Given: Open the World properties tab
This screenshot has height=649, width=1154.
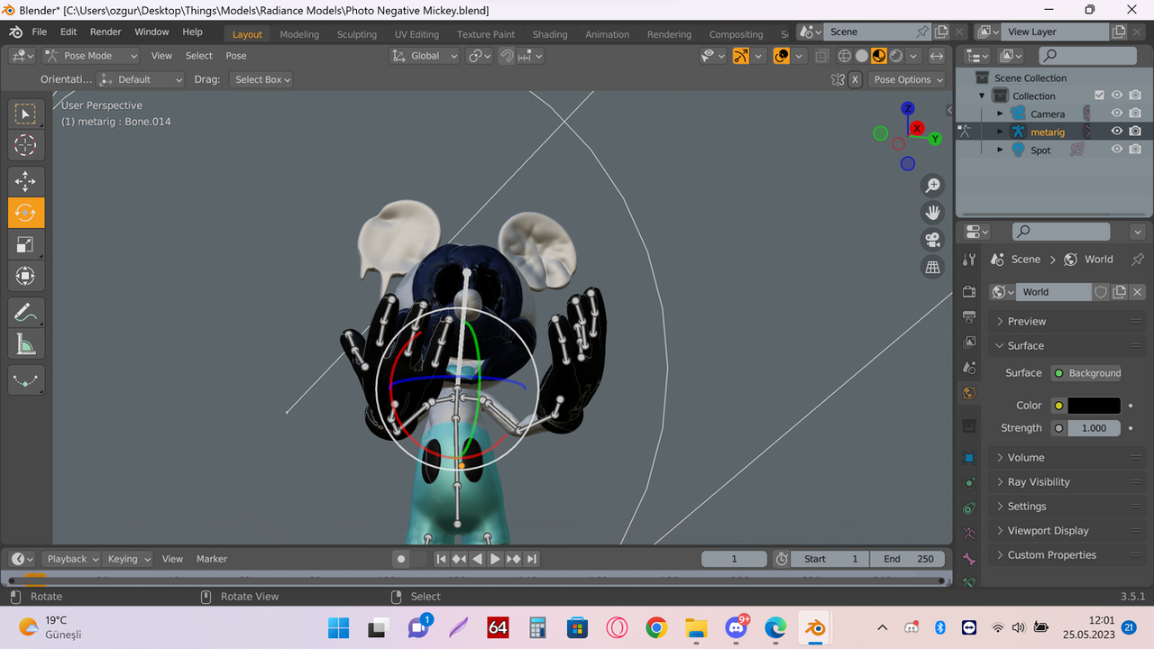Looking at the screenshot, I should tap(969, 393).
